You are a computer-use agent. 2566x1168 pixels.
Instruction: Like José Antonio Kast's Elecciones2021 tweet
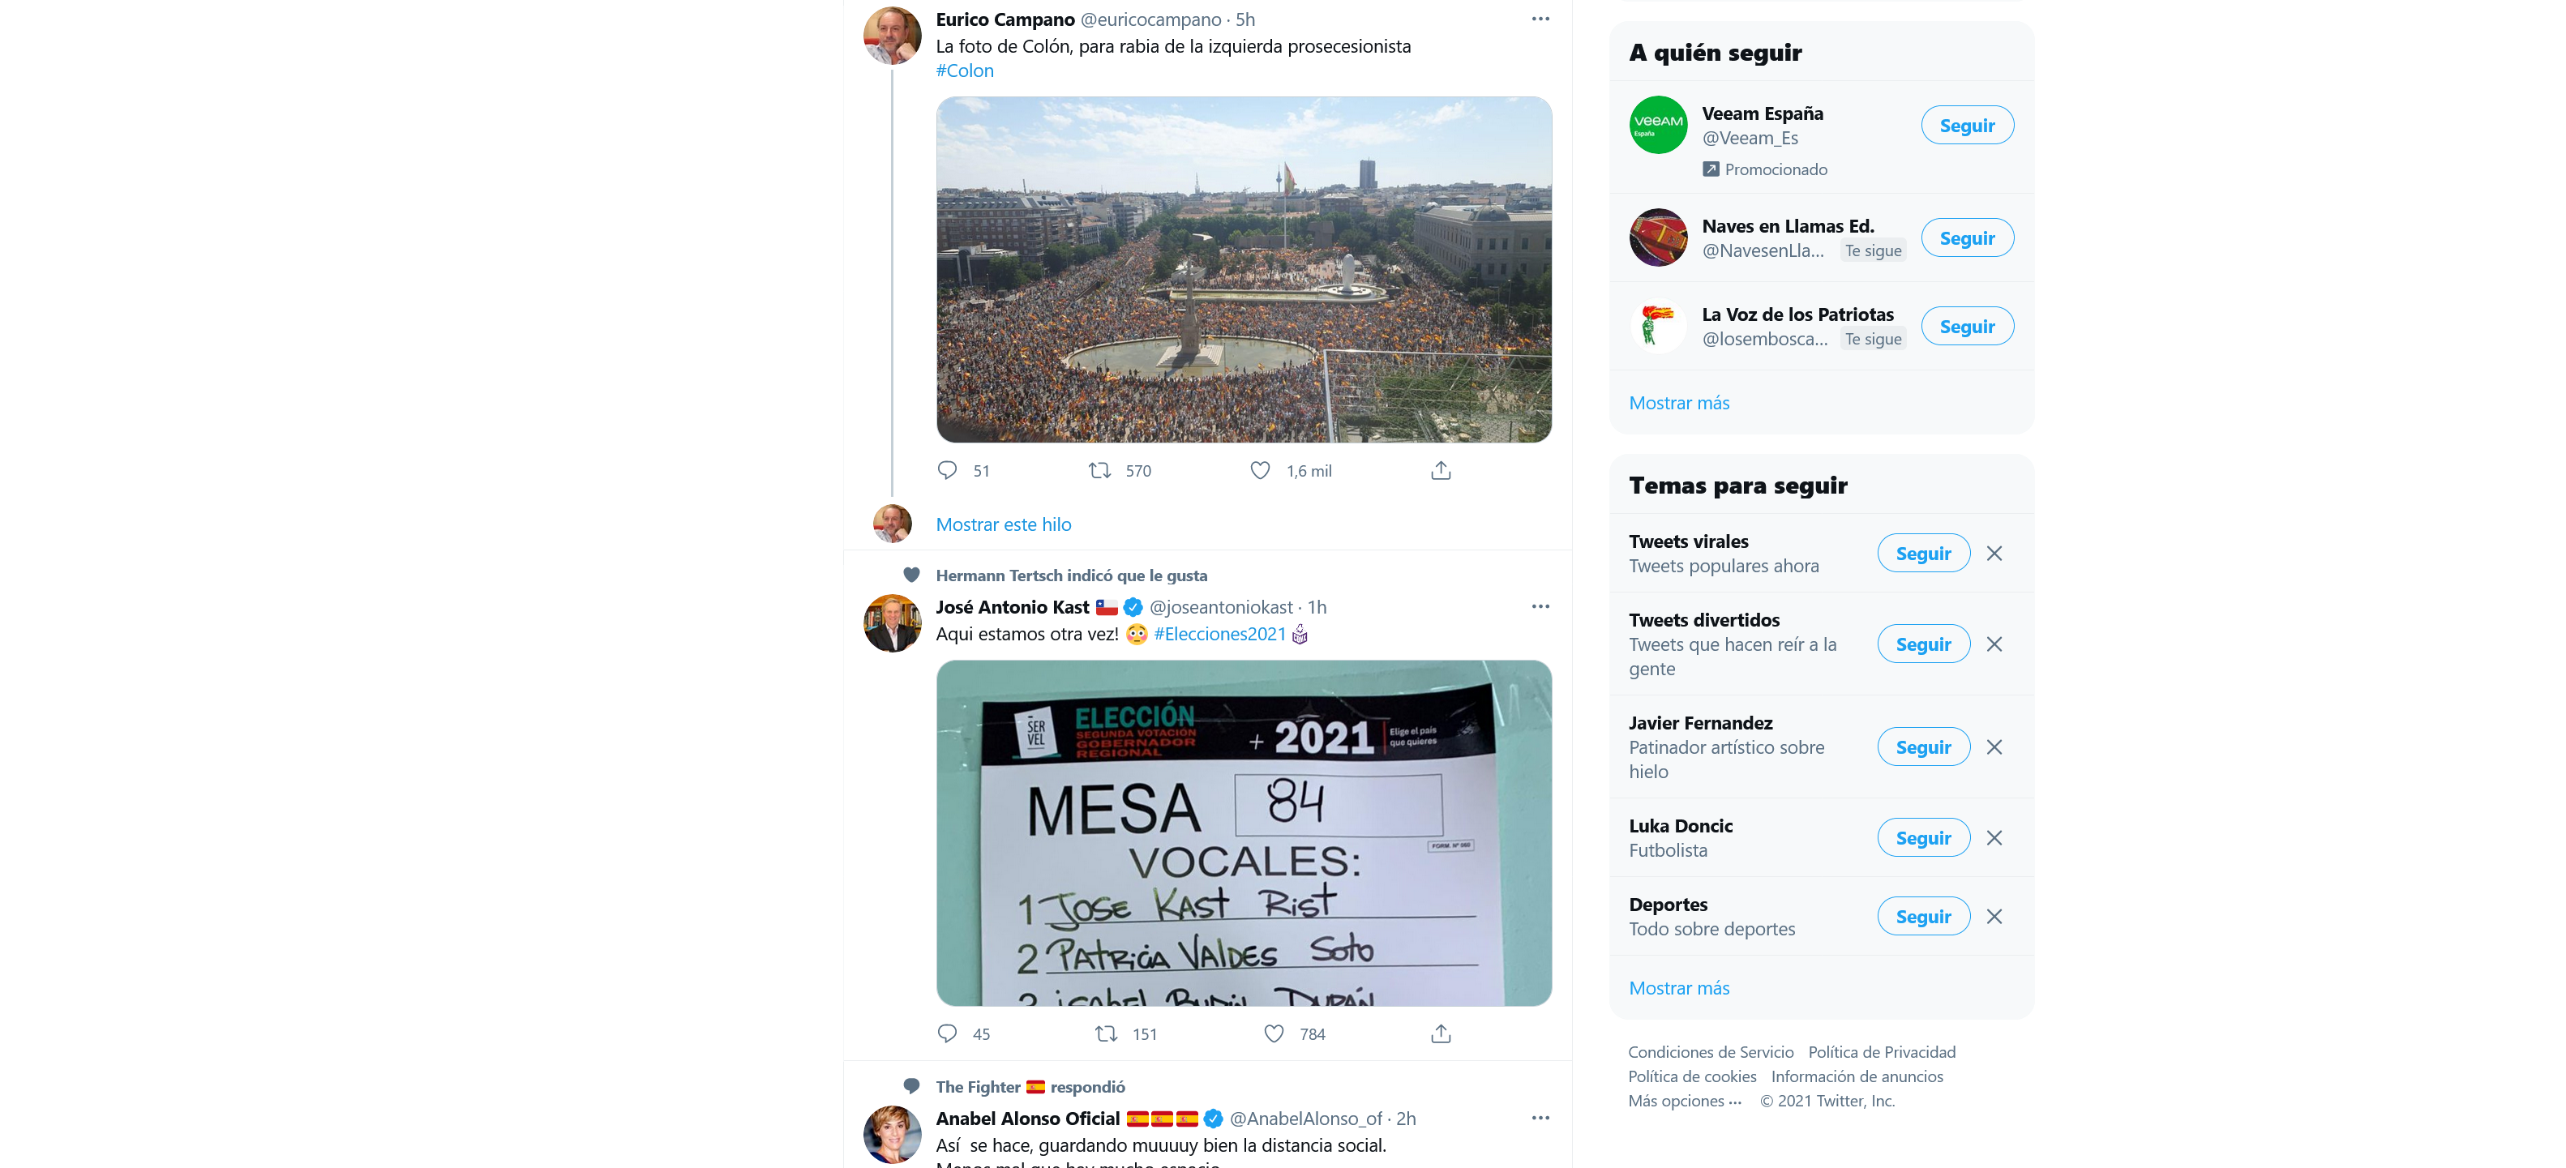[x=1274, y=1033]
